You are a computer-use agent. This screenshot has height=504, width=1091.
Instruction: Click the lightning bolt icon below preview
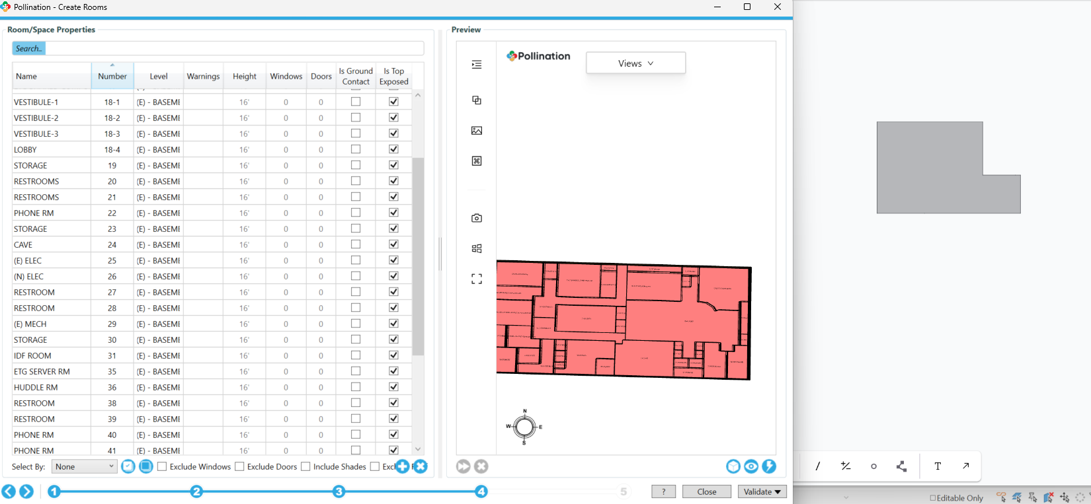pos(769,466)
